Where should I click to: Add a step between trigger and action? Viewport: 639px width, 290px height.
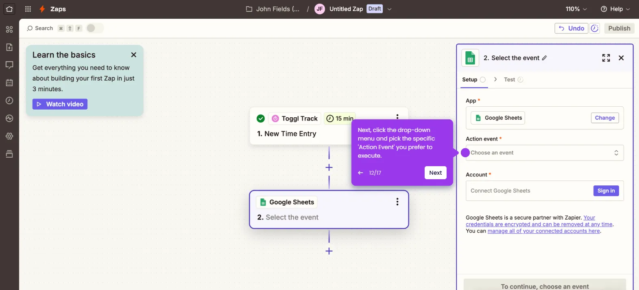click(x=329, y=167)
